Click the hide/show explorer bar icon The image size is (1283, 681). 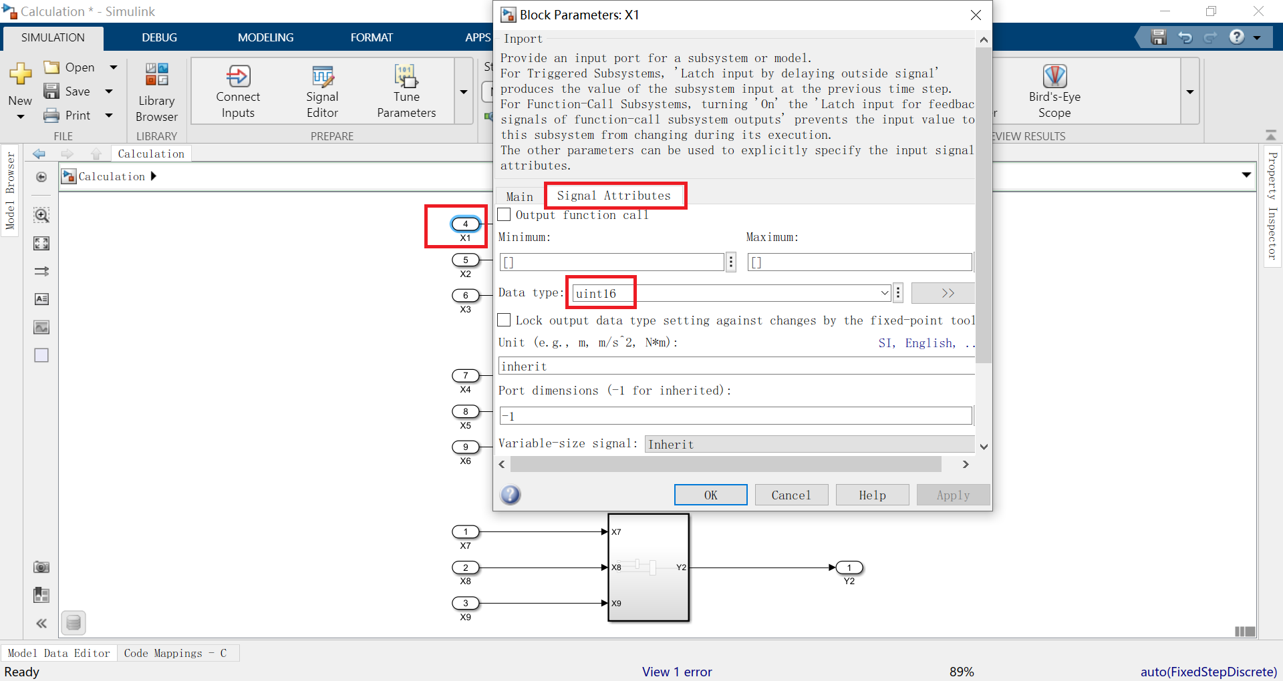pyautogui.click(x=41, y=177)
